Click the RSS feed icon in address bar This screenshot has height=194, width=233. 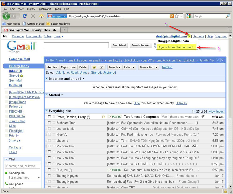click(172, 16)
